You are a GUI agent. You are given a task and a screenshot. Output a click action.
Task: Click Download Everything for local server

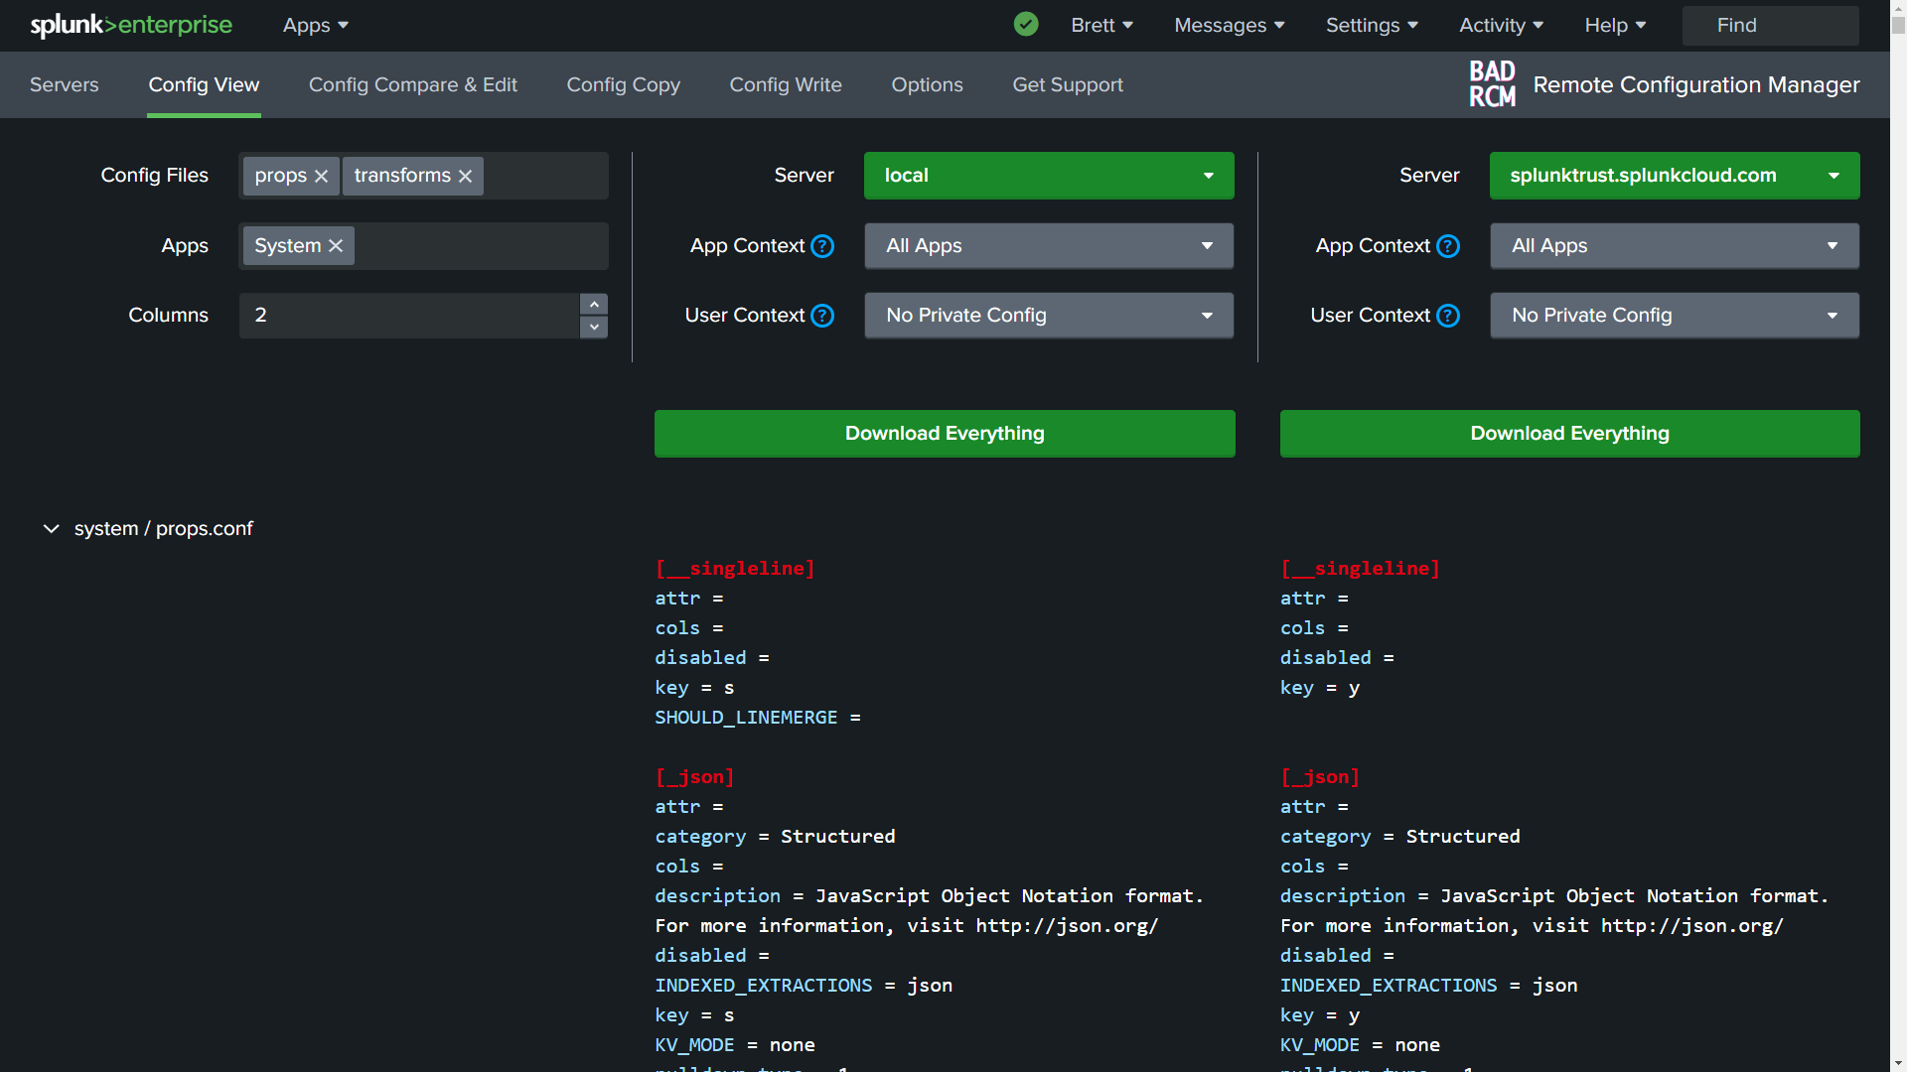pyautogui.click(x=945, y=434)
